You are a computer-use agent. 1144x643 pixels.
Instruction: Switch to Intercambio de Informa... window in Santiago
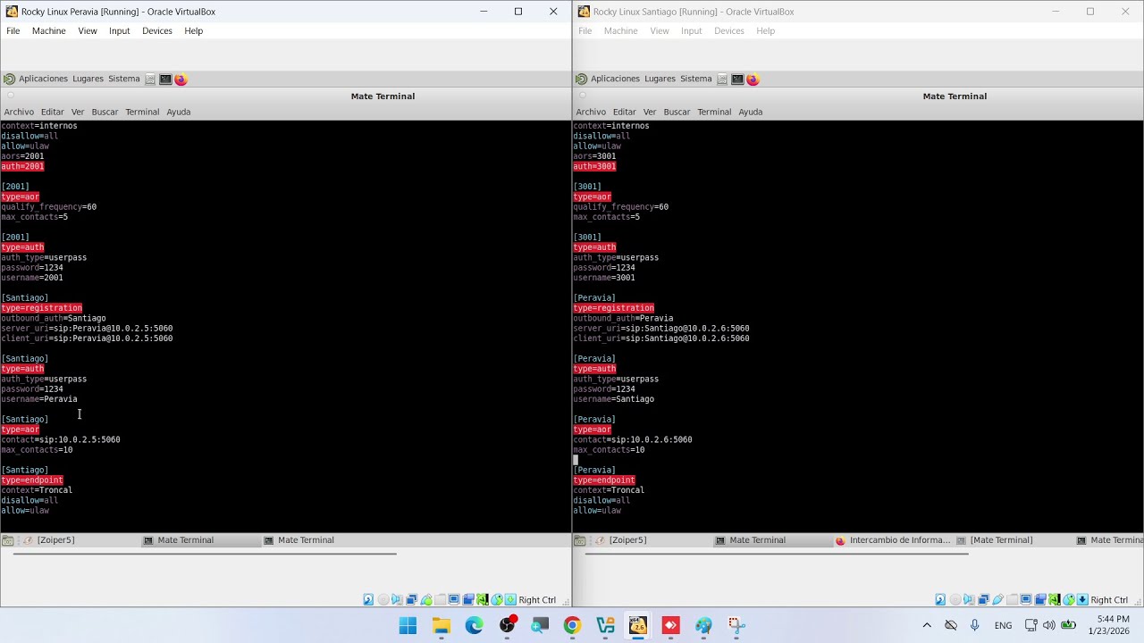pyautogui.click(x=892, y=540)
